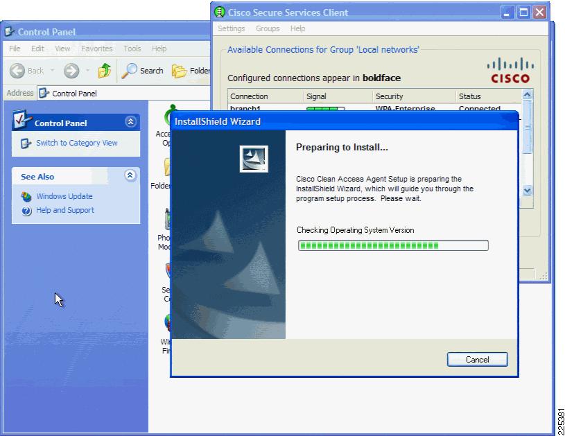Viewport: 565px width, 436px height.
Task: Click the branch1 signal strength bar
Action: 326,108
